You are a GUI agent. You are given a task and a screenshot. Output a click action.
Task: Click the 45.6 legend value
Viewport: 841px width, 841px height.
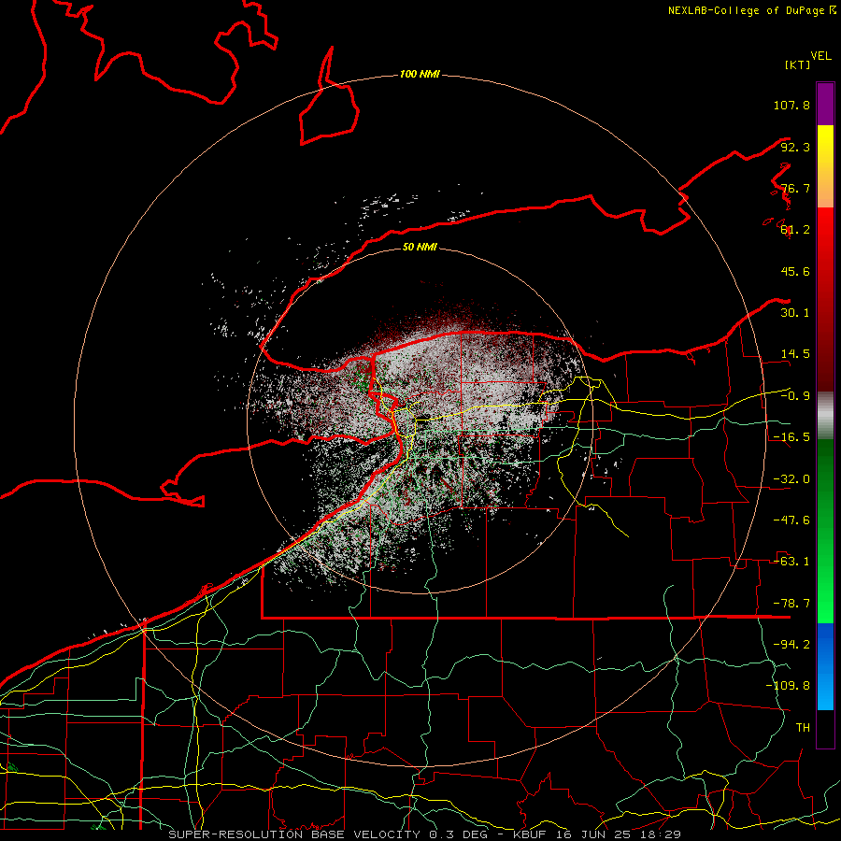(795, 271)
